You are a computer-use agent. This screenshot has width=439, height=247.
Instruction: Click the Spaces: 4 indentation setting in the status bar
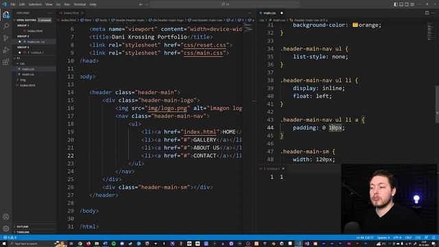coord(383,237)
